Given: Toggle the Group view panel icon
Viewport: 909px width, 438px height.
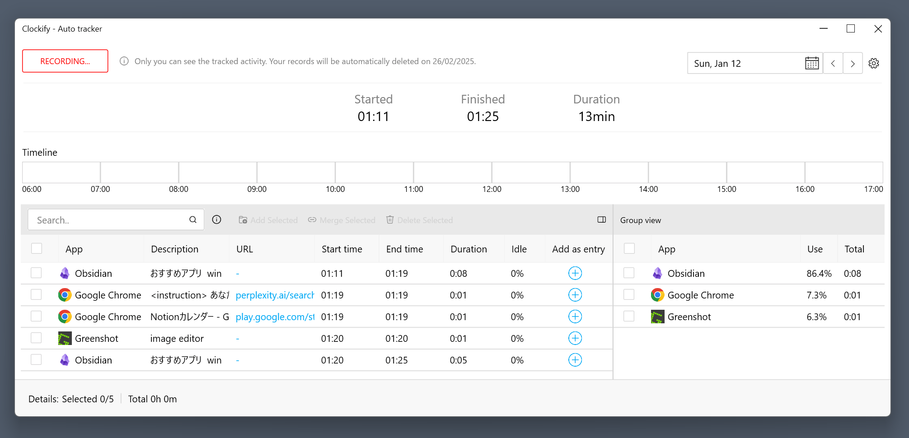Looking at the screenshot, I should click(601, 220).
